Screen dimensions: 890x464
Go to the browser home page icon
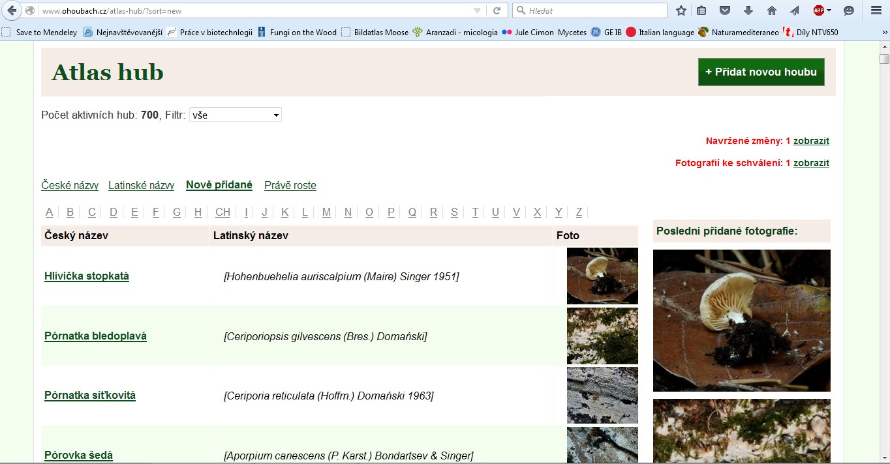pyautogui.click(x=772, y=10)
